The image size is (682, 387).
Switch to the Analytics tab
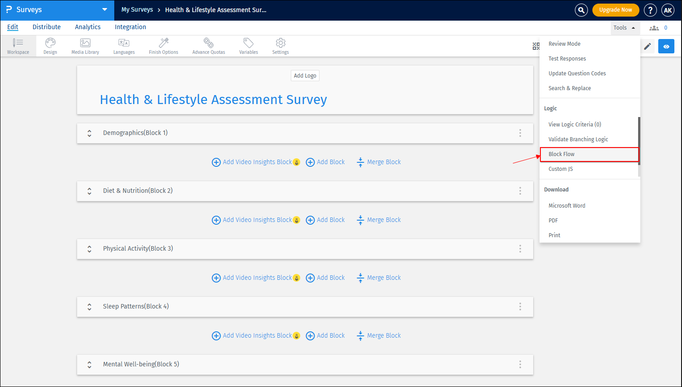click(87, 27)
